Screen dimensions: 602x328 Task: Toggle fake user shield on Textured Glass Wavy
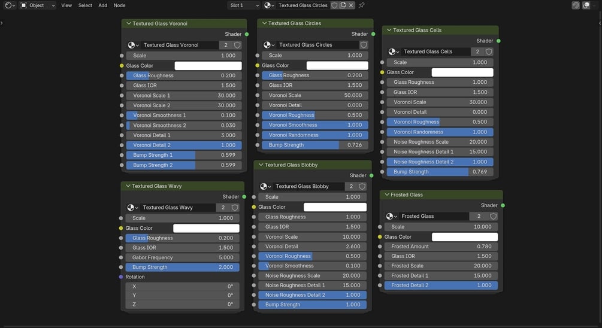[x=235, y=208]
